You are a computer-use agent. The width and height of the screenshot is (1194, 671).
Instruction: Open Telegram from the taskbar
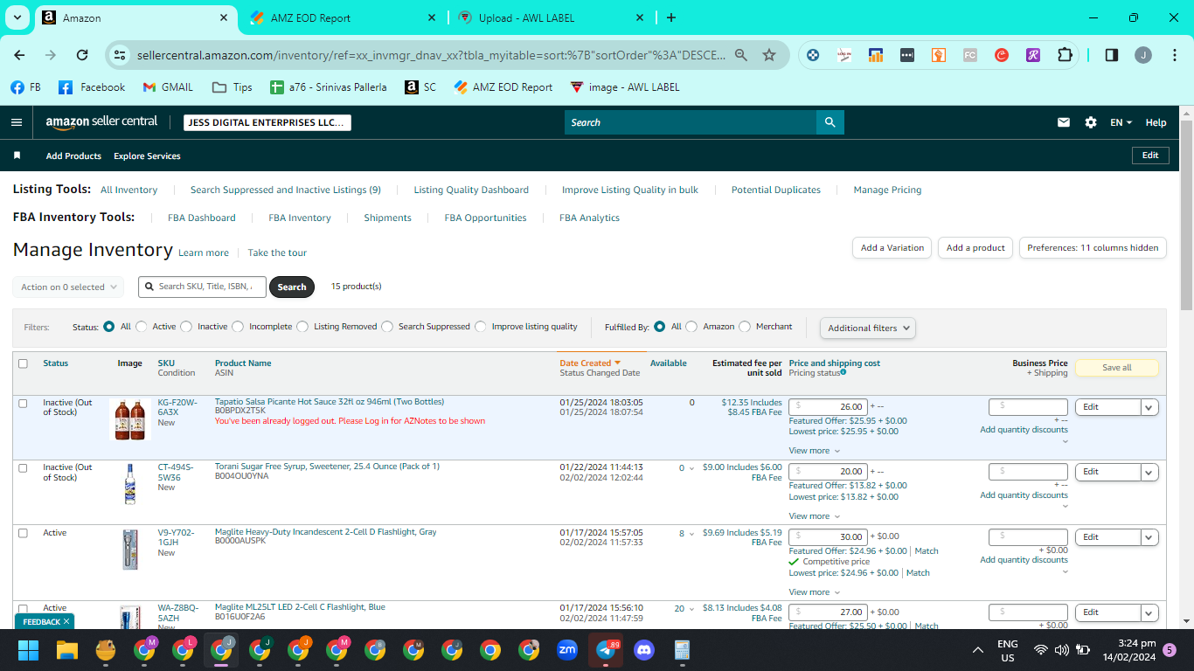coord(606,650)
